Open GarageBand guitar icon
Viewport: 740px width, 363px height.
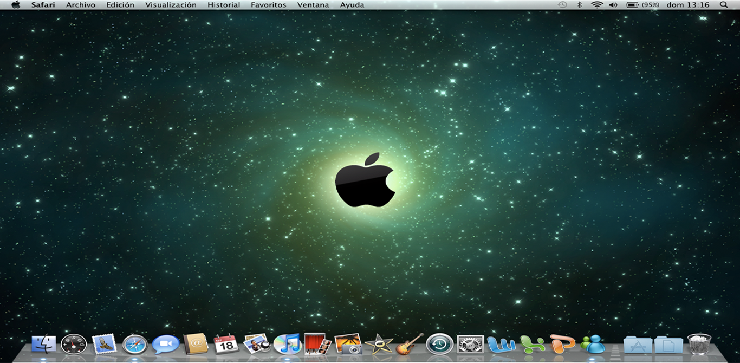click(409, 344)
